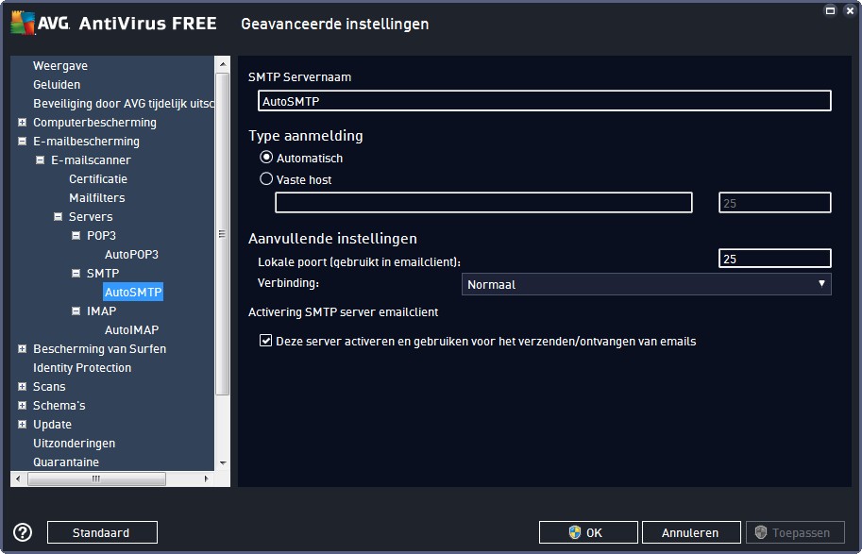Open Identity Protection settings
The height and width of the screenshot is (554, 862).
pyautogui.click(x=82, y=368)
